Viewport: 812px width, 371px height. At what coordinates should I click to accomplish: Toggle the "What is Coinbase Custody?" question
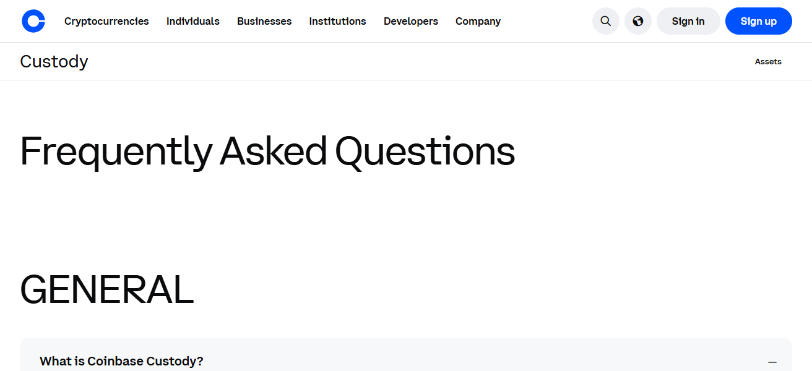pos(121,361)
